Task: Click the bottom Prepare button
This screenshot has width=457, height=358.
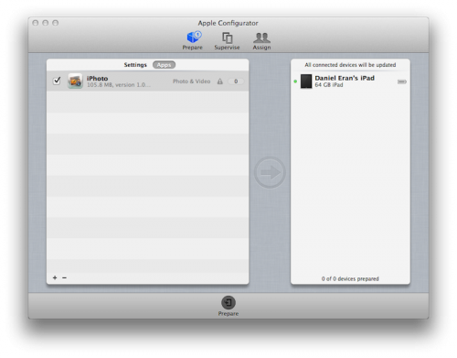Action: 228,306
